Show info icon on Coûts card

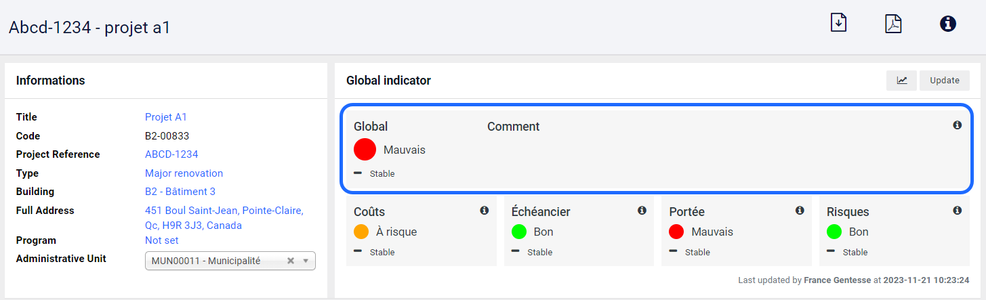click(x=484, y=211)
